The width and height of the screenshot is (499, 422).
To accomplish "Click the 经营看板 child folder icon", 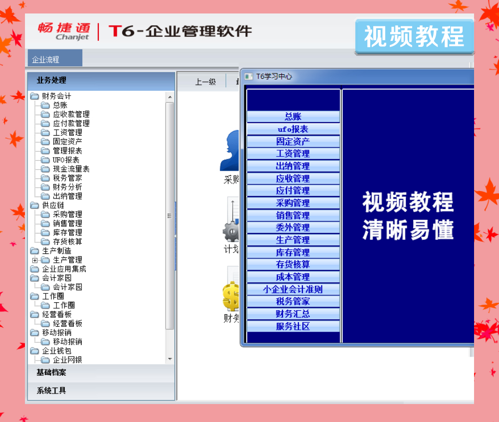I will tap(45, 324).
